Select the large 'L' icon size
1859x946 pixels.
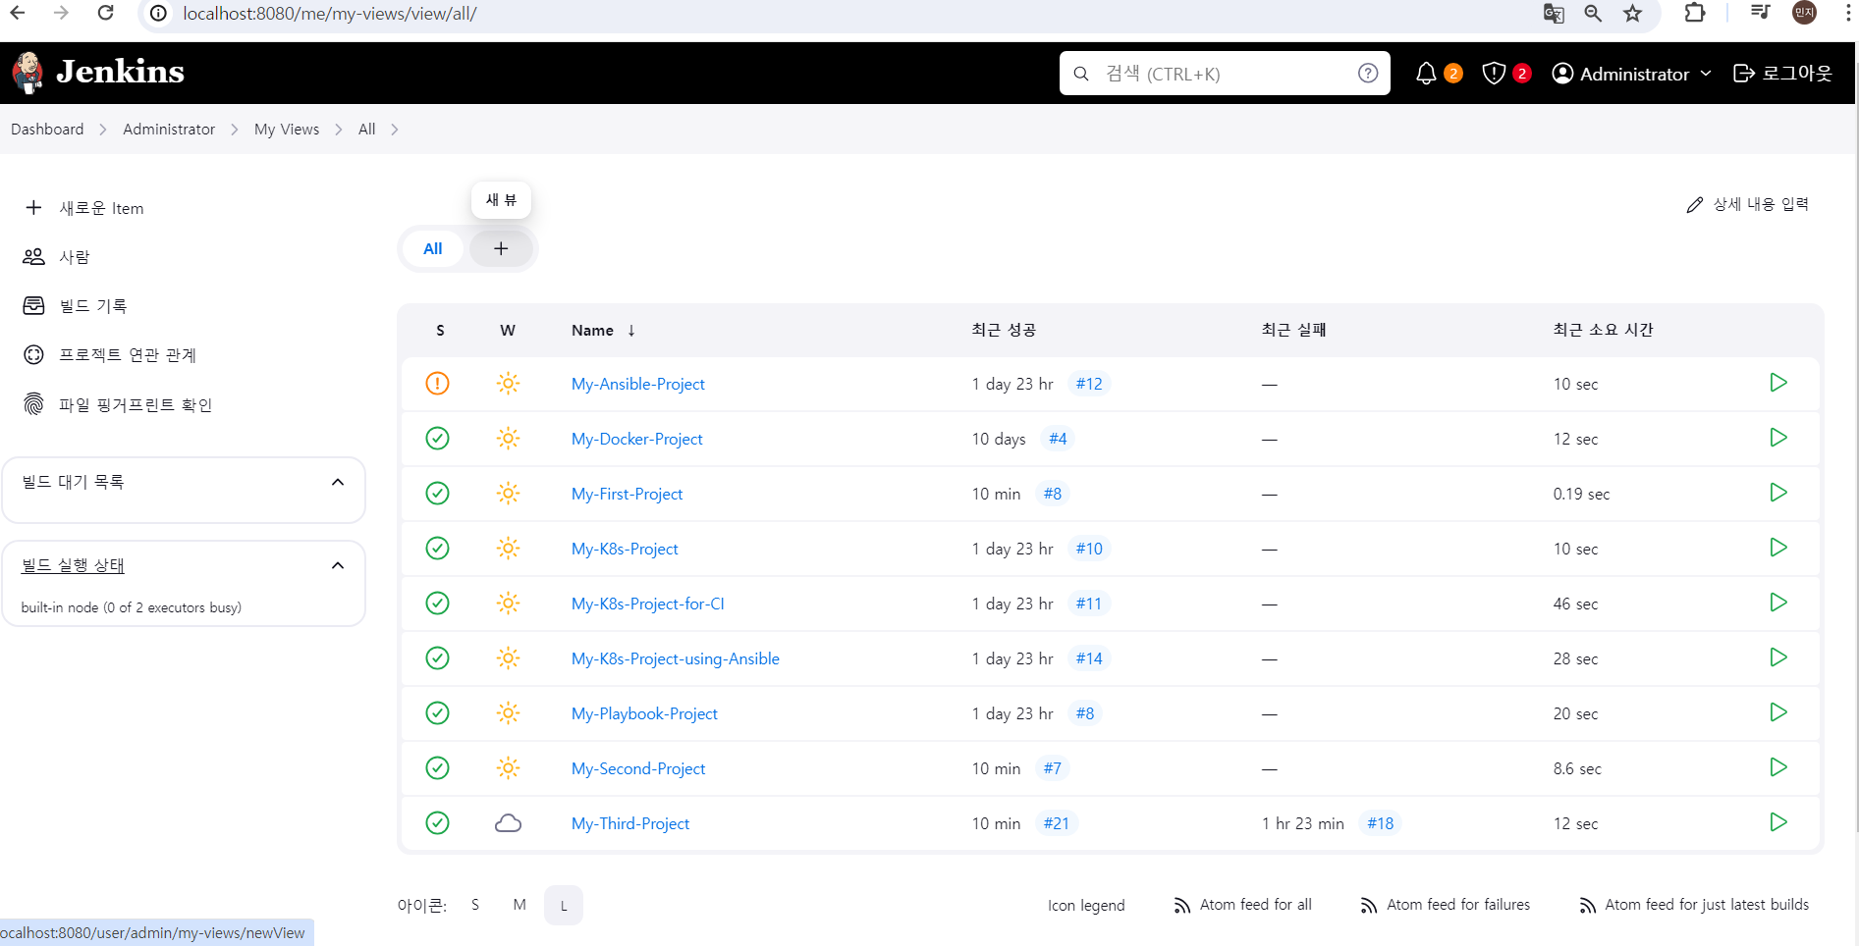(x=563, y=905)
